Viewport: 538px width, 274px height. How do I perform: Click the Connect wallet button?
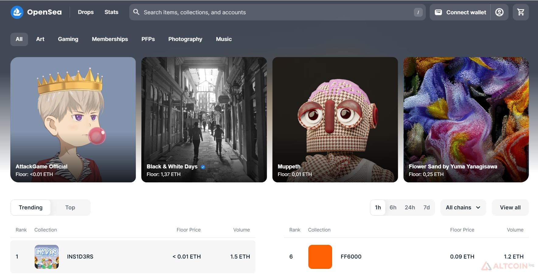click(x=460, y=12)
